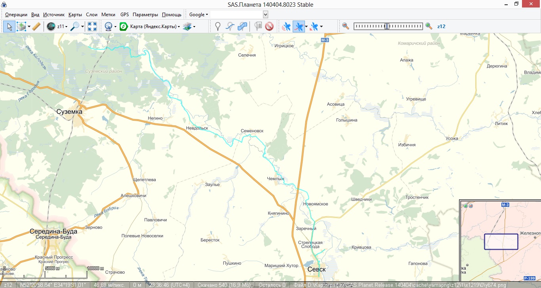Toggle full screen mode icon
This screenshot has height=288, width=541.
(92, 27)
